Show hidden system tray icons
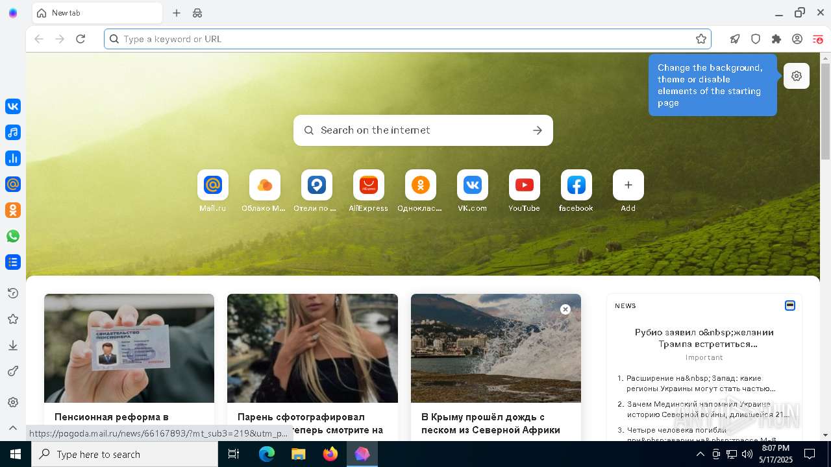This screenshot has height=467, width=831. pyautogui.click(x=701, y=454)
